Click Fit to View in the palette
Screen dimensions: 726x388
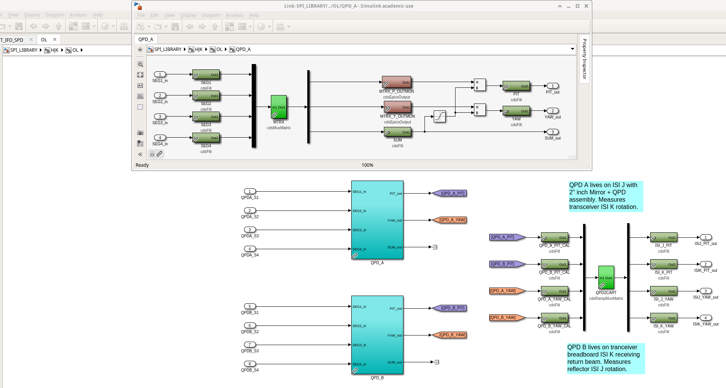pos(140,75)
